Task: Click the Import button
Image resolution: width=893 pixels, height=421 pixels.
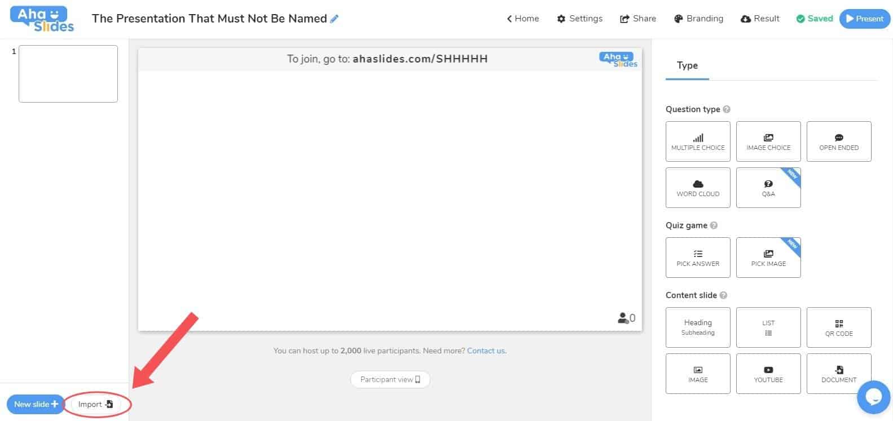Action: pyautogui.click(x=96, y=404)
